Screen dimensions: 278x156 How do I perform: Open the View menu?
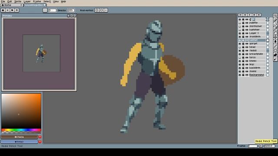pos(56,1)
